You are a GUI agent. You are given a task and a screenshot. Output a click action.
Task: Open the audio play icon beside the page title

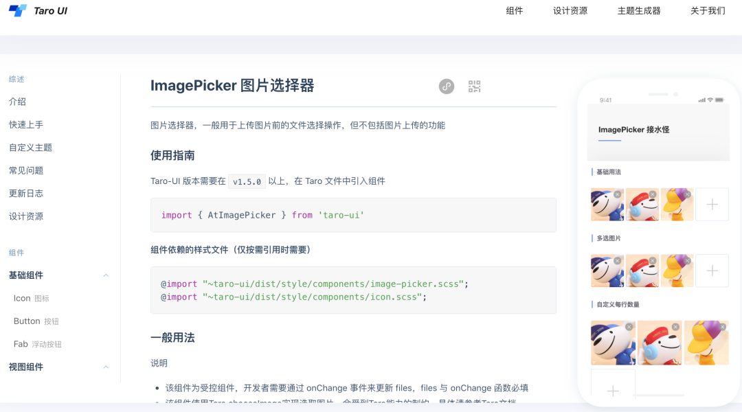tap(446, 86)
